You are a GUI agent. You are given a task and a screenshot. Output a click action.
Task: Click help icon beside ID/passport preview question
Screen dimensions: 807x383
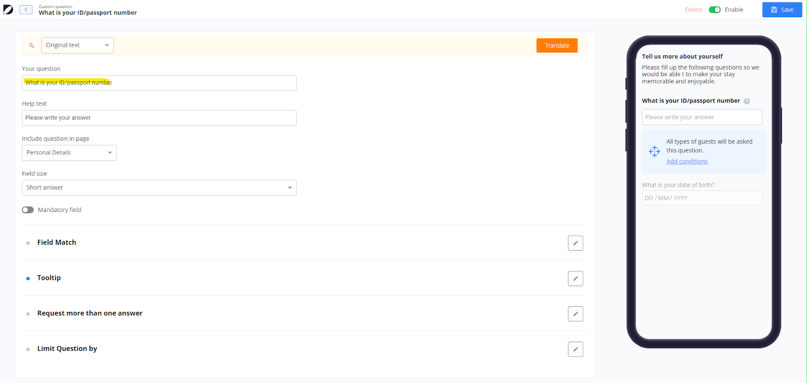pyautogui.click(x=747, y=101)
